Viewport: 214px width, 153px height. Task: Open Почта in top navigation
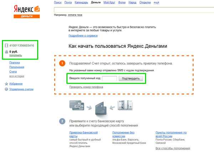[x=68, y=2]
